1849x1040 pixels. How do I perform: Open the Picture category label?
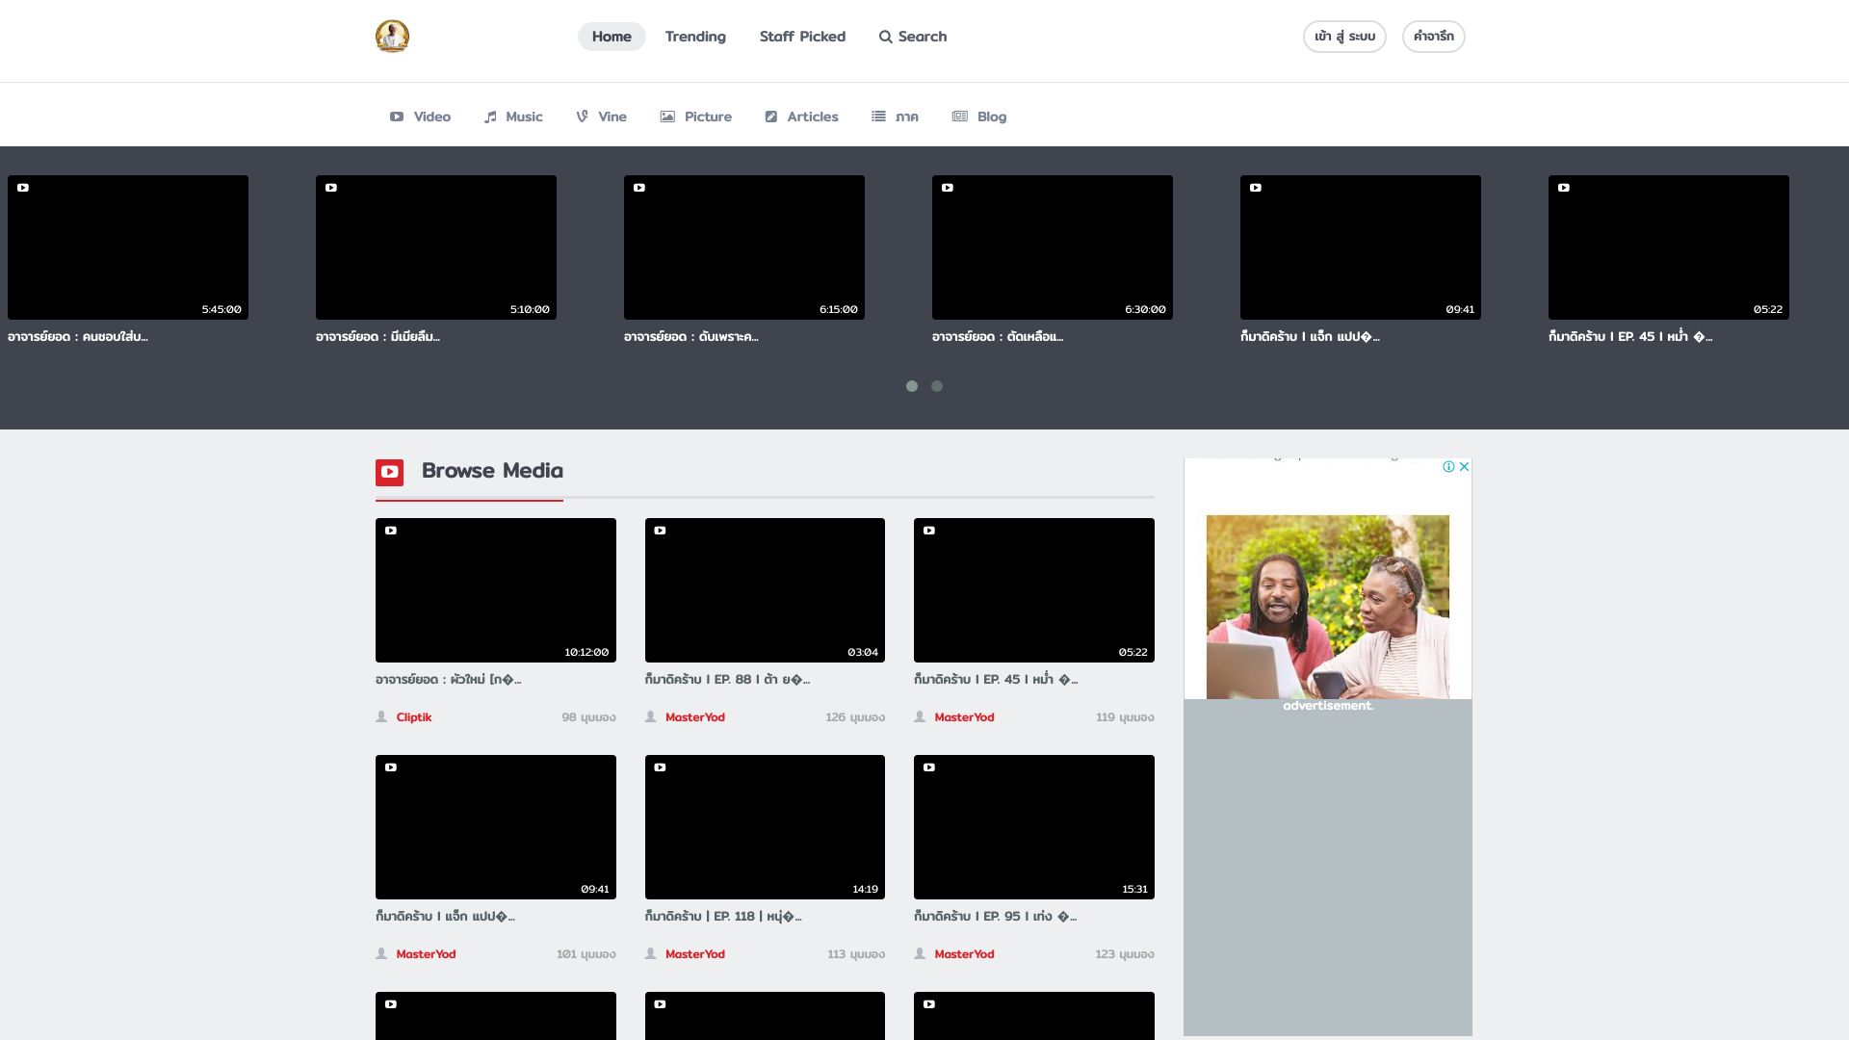708,117
